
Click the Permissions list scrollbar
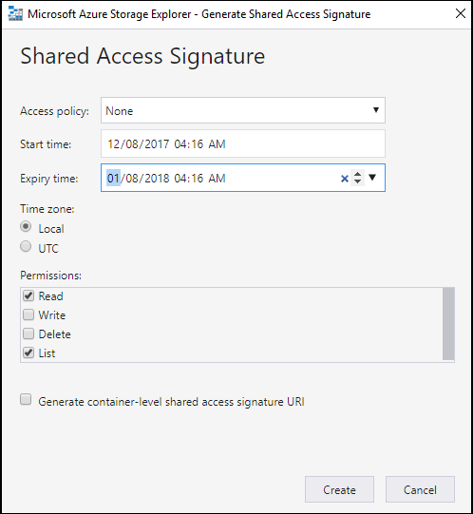448,324
